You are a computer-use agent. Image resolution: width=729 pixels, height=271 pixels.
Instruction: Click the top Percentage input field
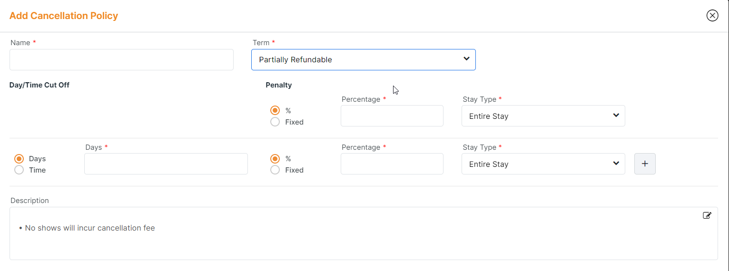coord(392,116)
